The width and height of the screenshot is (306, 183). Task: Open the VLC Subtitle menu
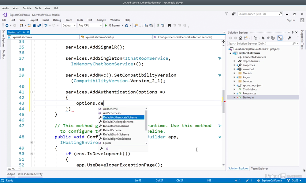coord(27,8)
